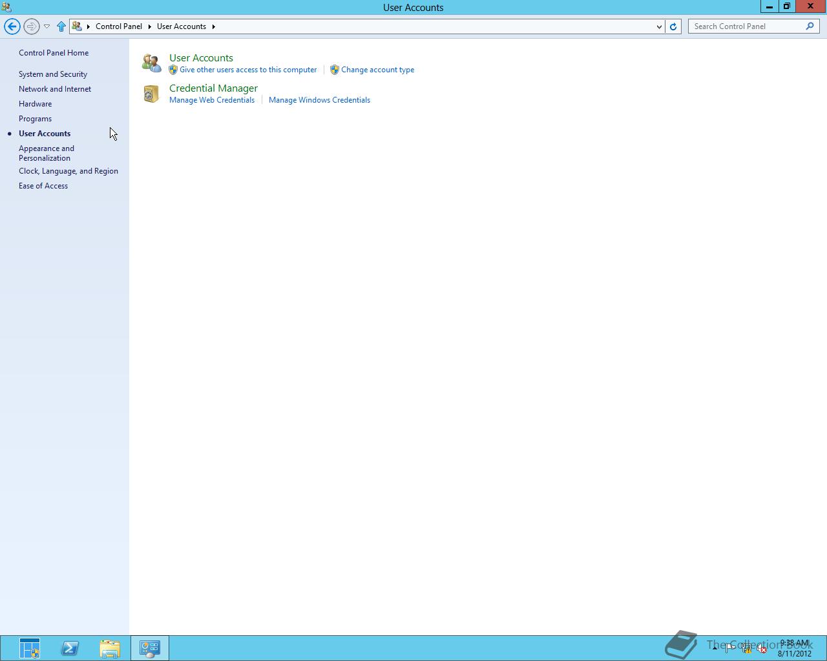This screenshot has width=827, height=661.
Task: Give other users access to this computer
Action: tap(248, 70)
